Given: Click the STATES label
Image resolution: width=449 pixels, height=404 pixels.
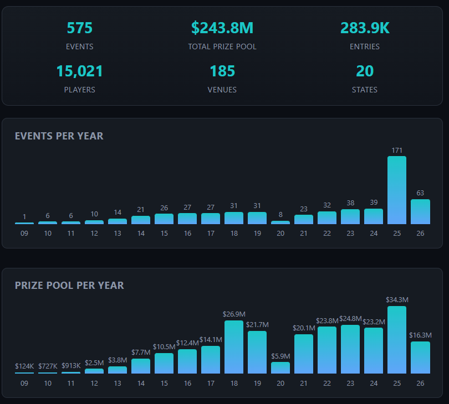Looking at the screenshot, I should (365, 90).
